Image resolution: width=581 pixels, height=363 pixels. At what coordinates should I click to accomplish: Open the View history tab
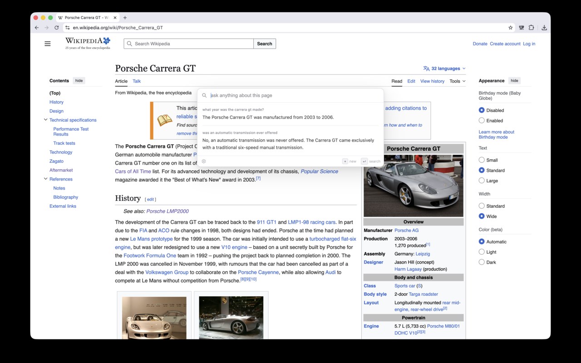(x=432, y=81)
